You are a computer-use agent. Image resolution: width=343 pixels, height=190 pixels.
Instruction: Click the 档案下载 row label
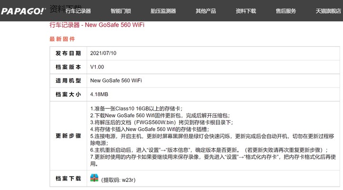click(x=68, y=179)
